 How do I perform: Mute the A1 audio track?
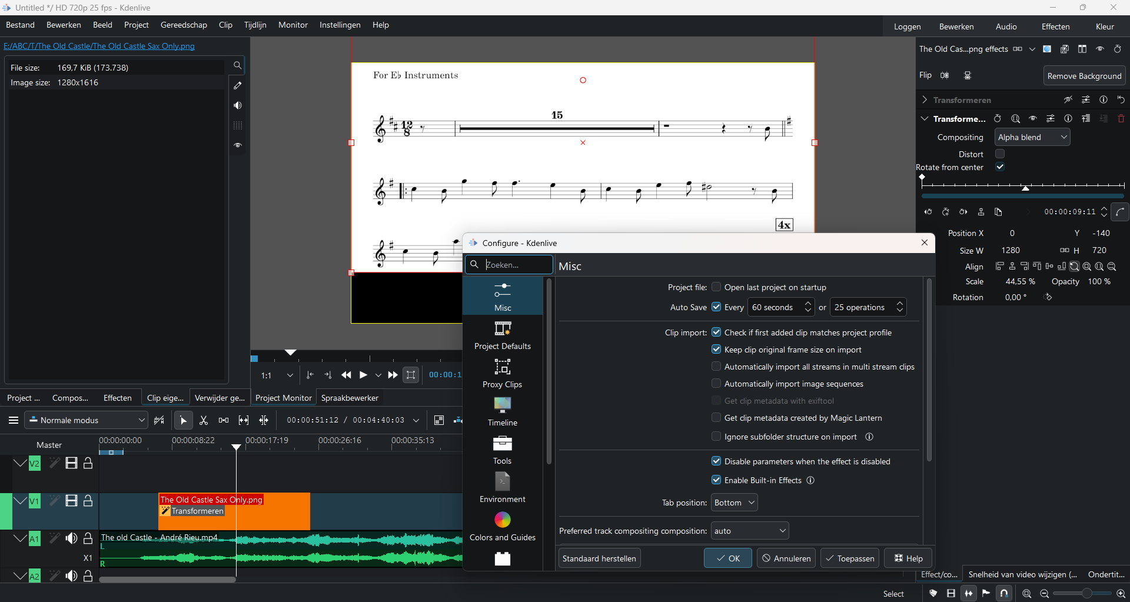pyautogui.click(x=71, y=538)
